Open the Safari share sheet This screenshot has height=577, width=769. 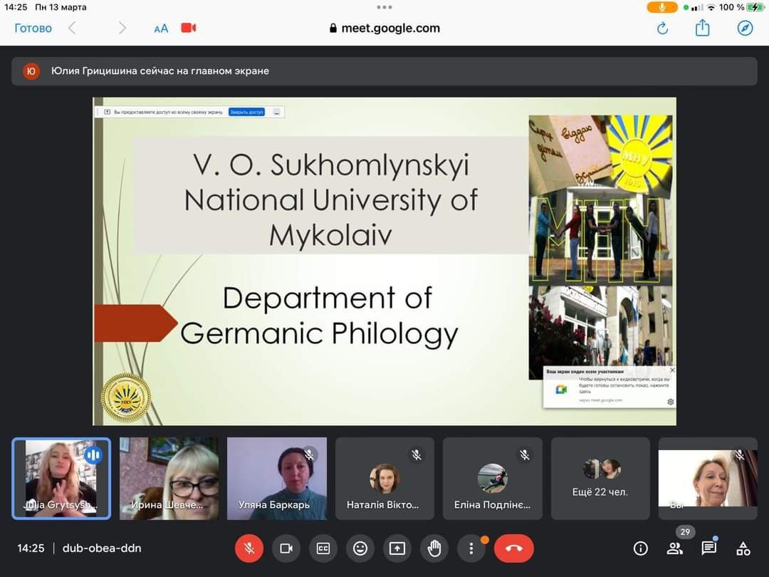pyautogui.click(x=703, y=28)
